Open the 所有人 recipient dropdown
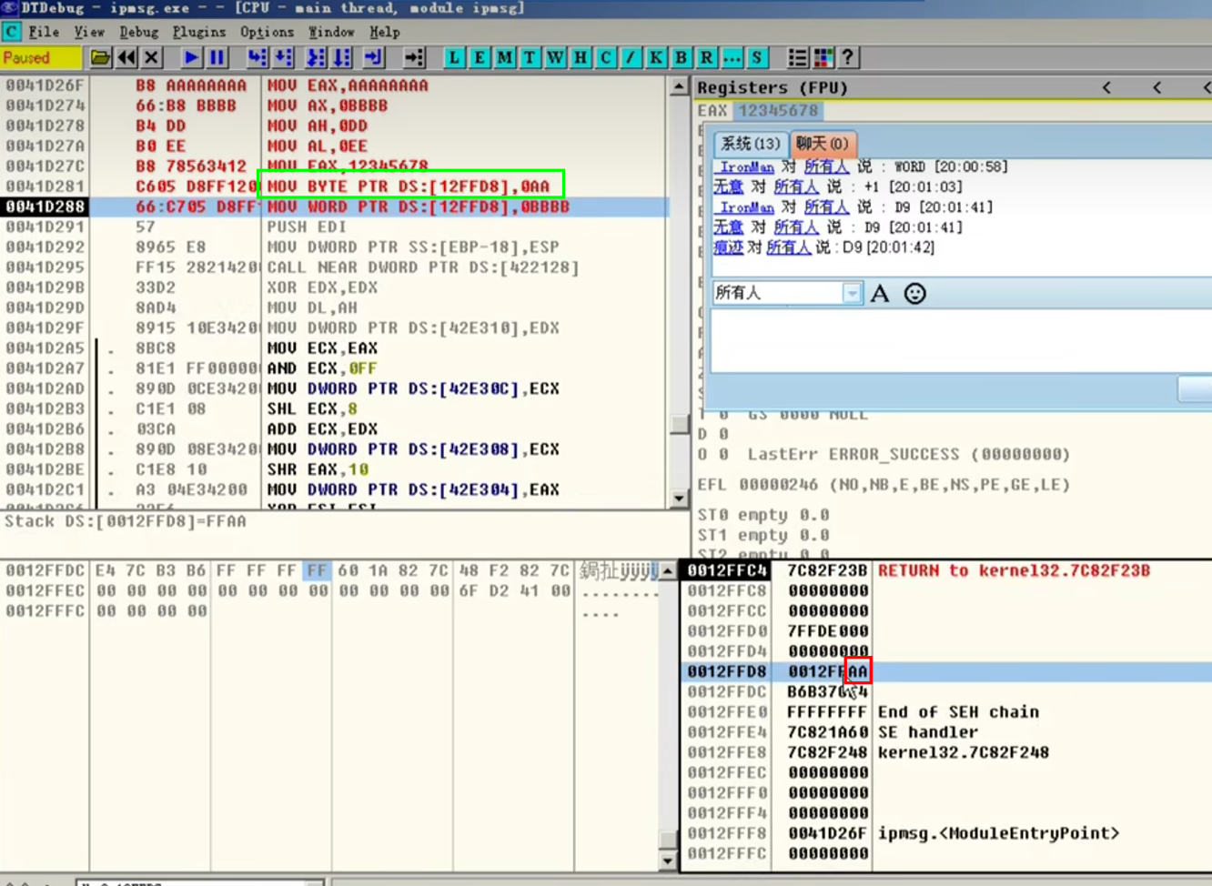Screen dimensions: 1212x886 coord(851,293)
